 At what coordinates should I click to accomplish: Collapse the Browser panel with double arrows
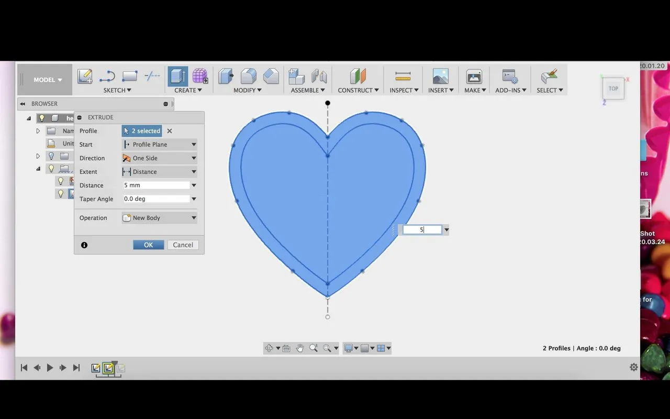pyautogui.click(x=23, y=104)
